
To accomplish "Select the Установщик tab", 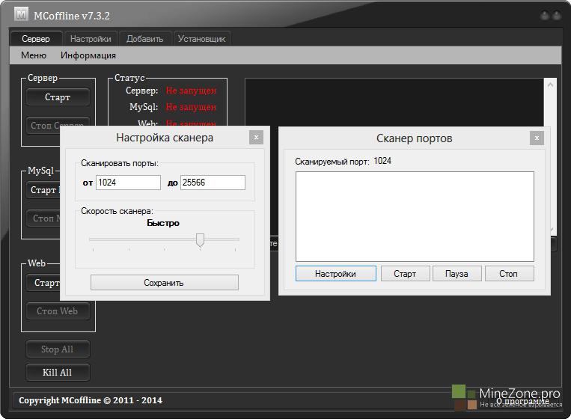I will point(201,39).
